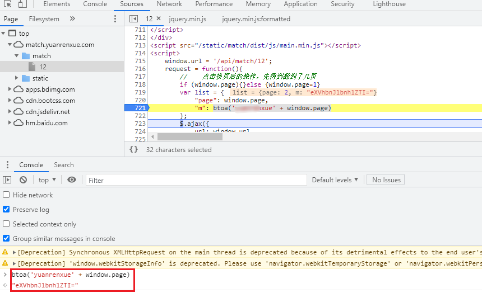Screen dimensions: 482x293
Task: Select the Filesystem navigator tab
Action: point(44,19)
